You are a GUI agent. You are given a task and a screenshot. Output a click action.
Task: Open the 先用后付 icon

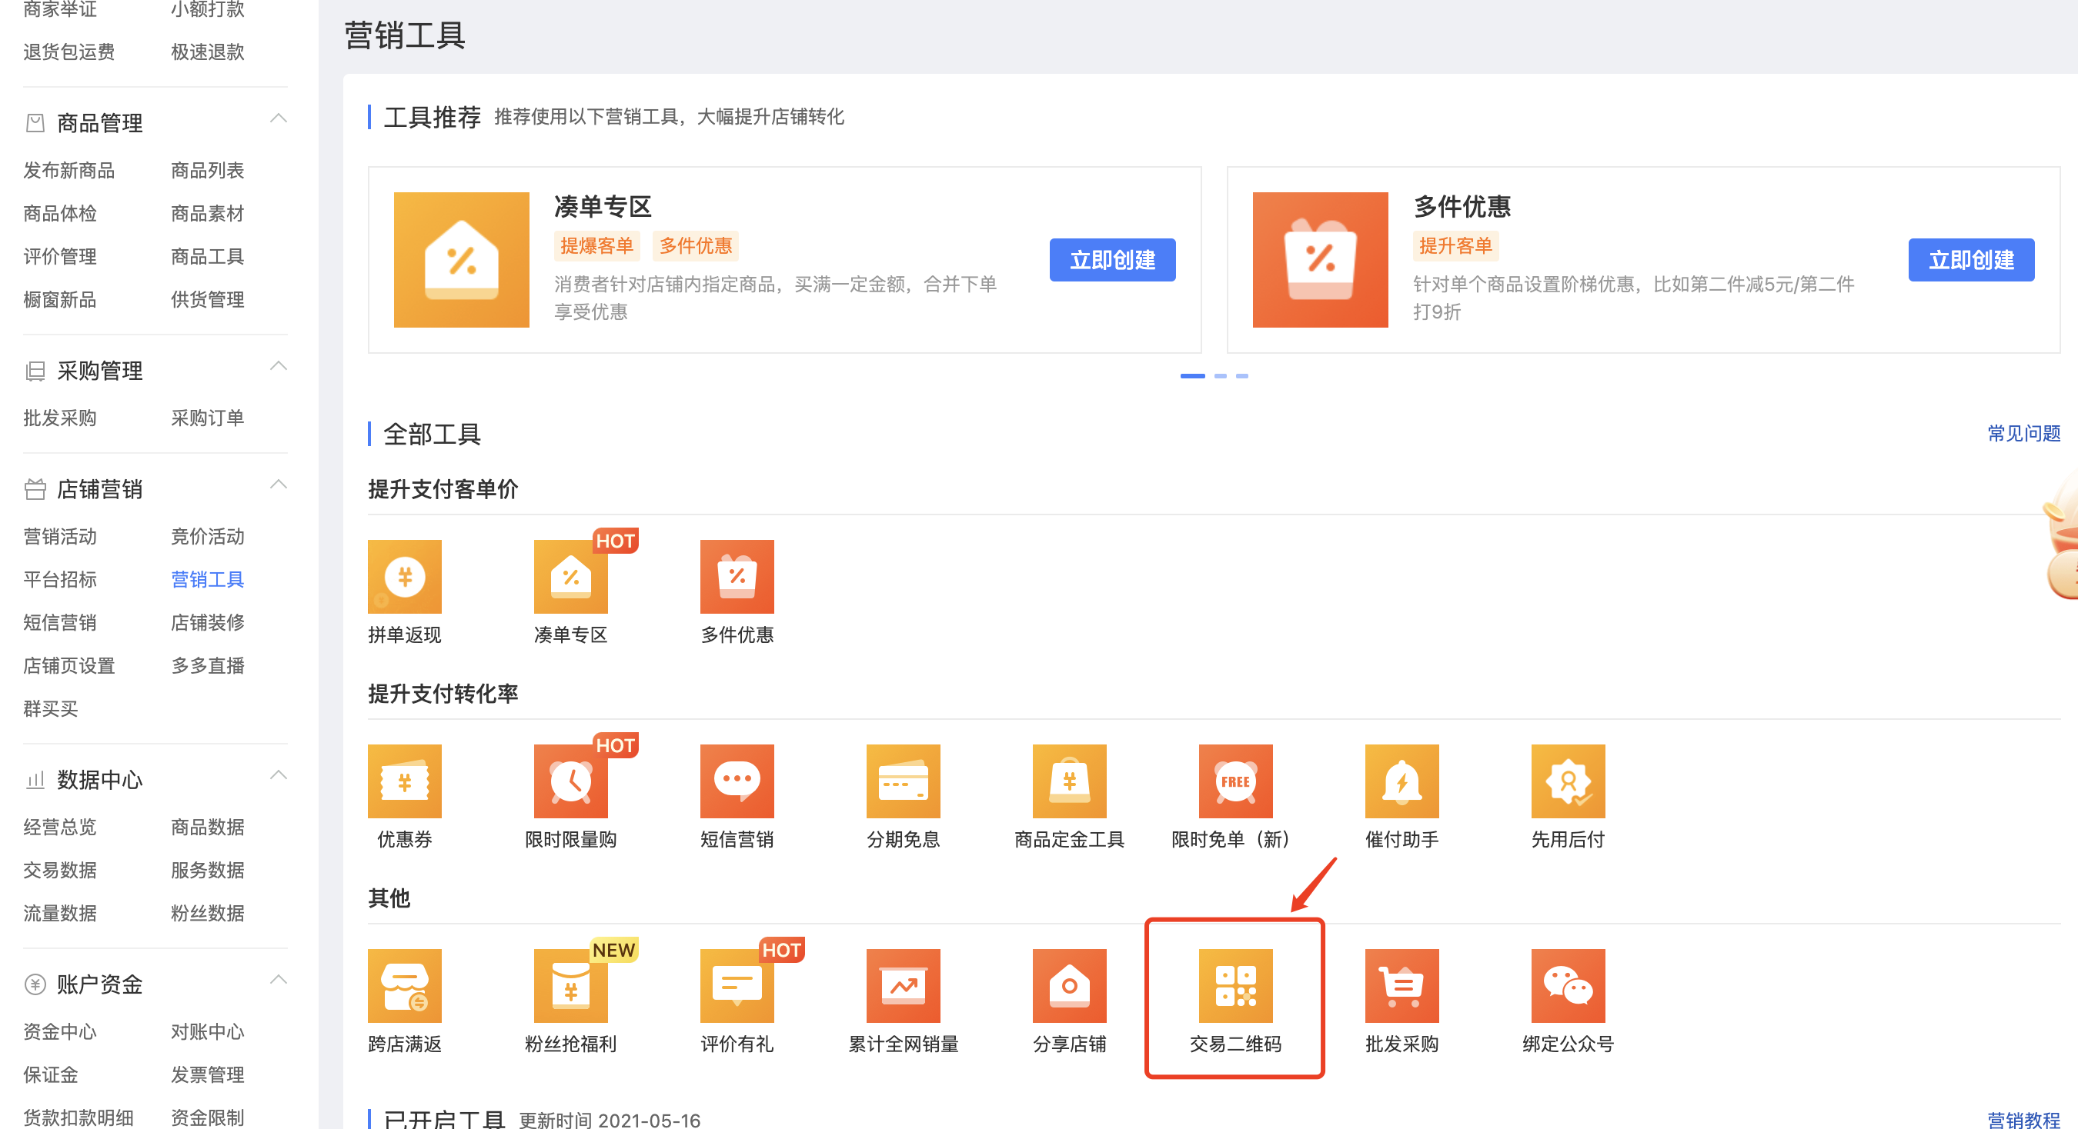coord(1568,781)
